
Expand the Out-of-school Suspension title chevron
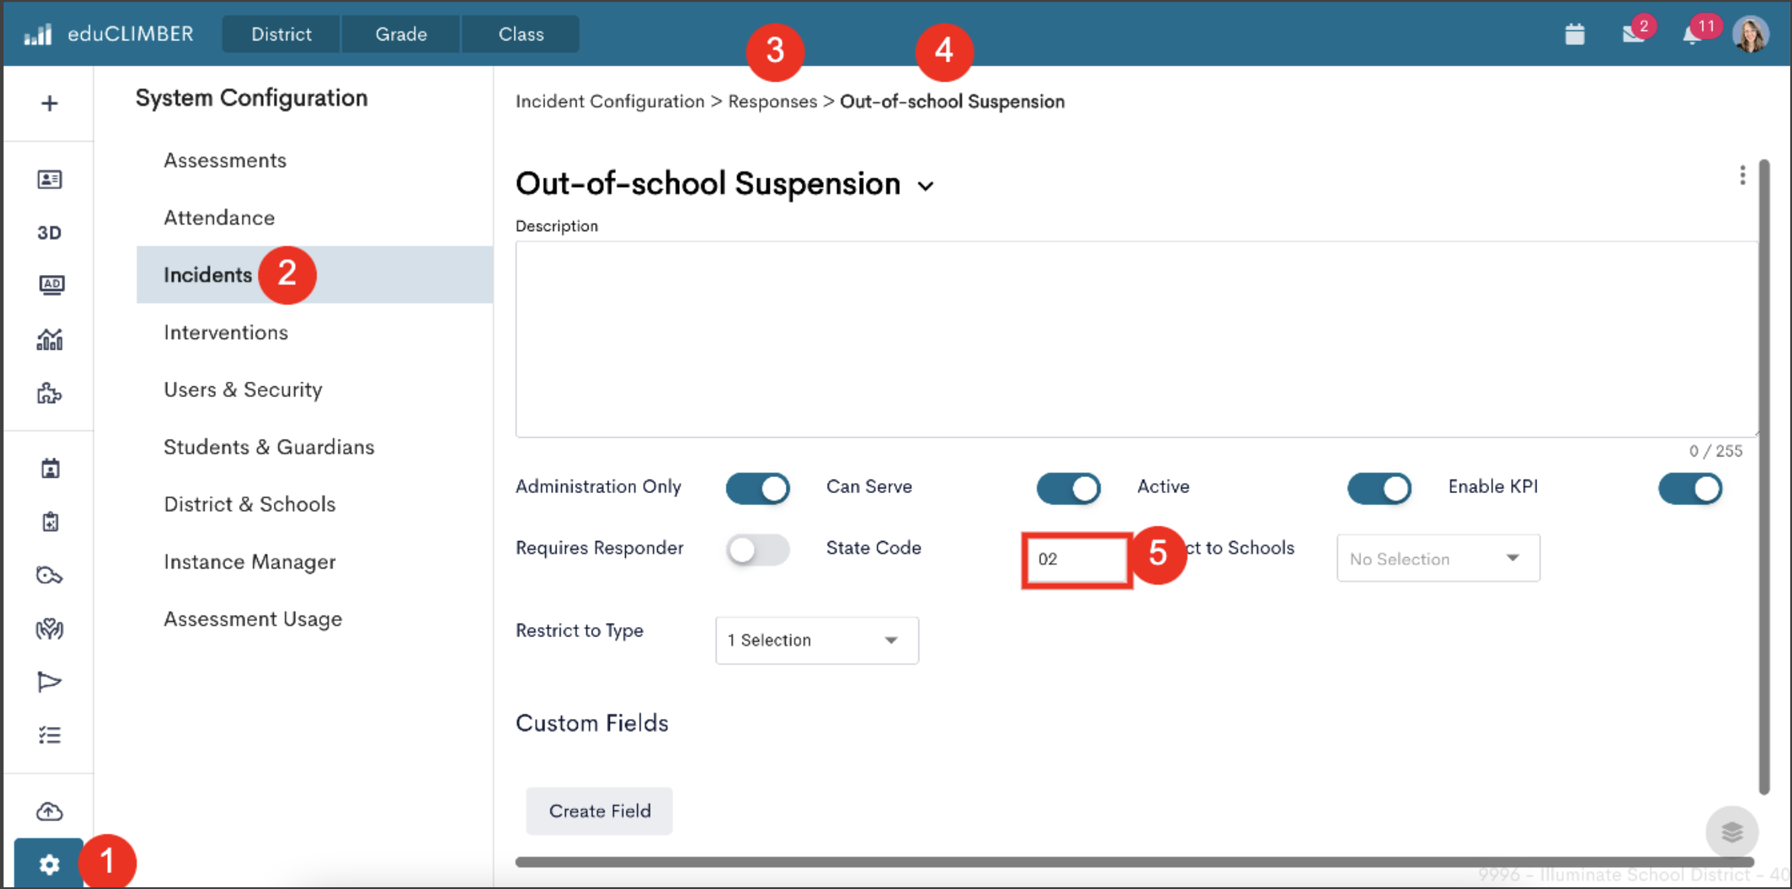(x=925, y=187)
